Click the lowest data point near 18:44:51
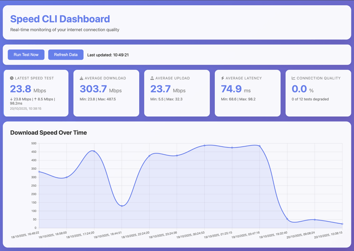The image size is (354, 251). (122, 206)
